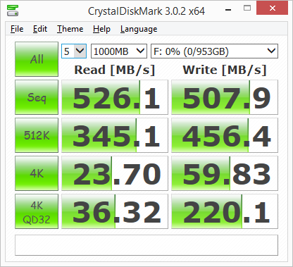
Task: Start the 512K benchmark test
Action: click(x=37, y=135)
